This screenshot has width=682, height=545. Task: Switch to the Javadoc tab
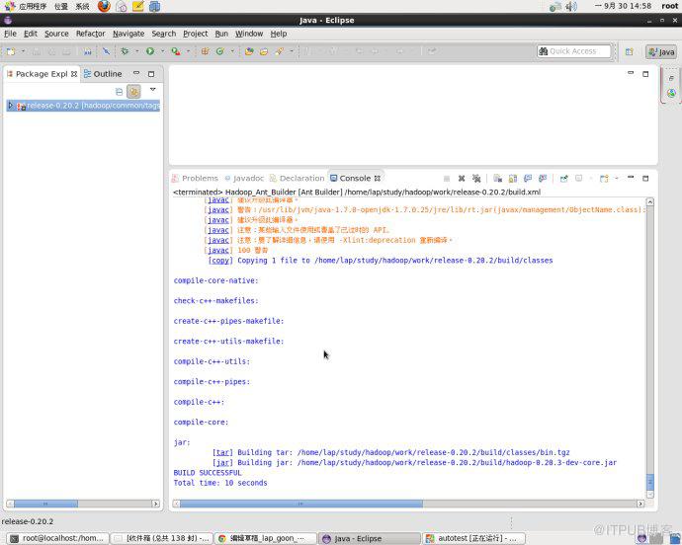point(244,178)
